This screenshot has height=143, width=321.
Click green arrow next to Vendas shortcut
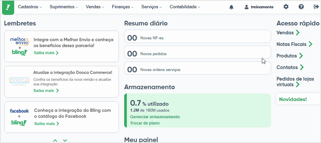coord(298,32)
